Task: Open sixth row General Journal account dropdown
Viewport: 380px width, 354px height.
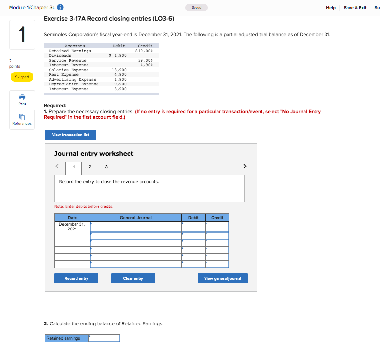Action: (x=136, y=264)
